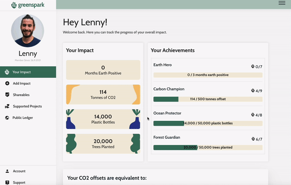Click the Supported Projects hand icon

[x=7, y=106]
